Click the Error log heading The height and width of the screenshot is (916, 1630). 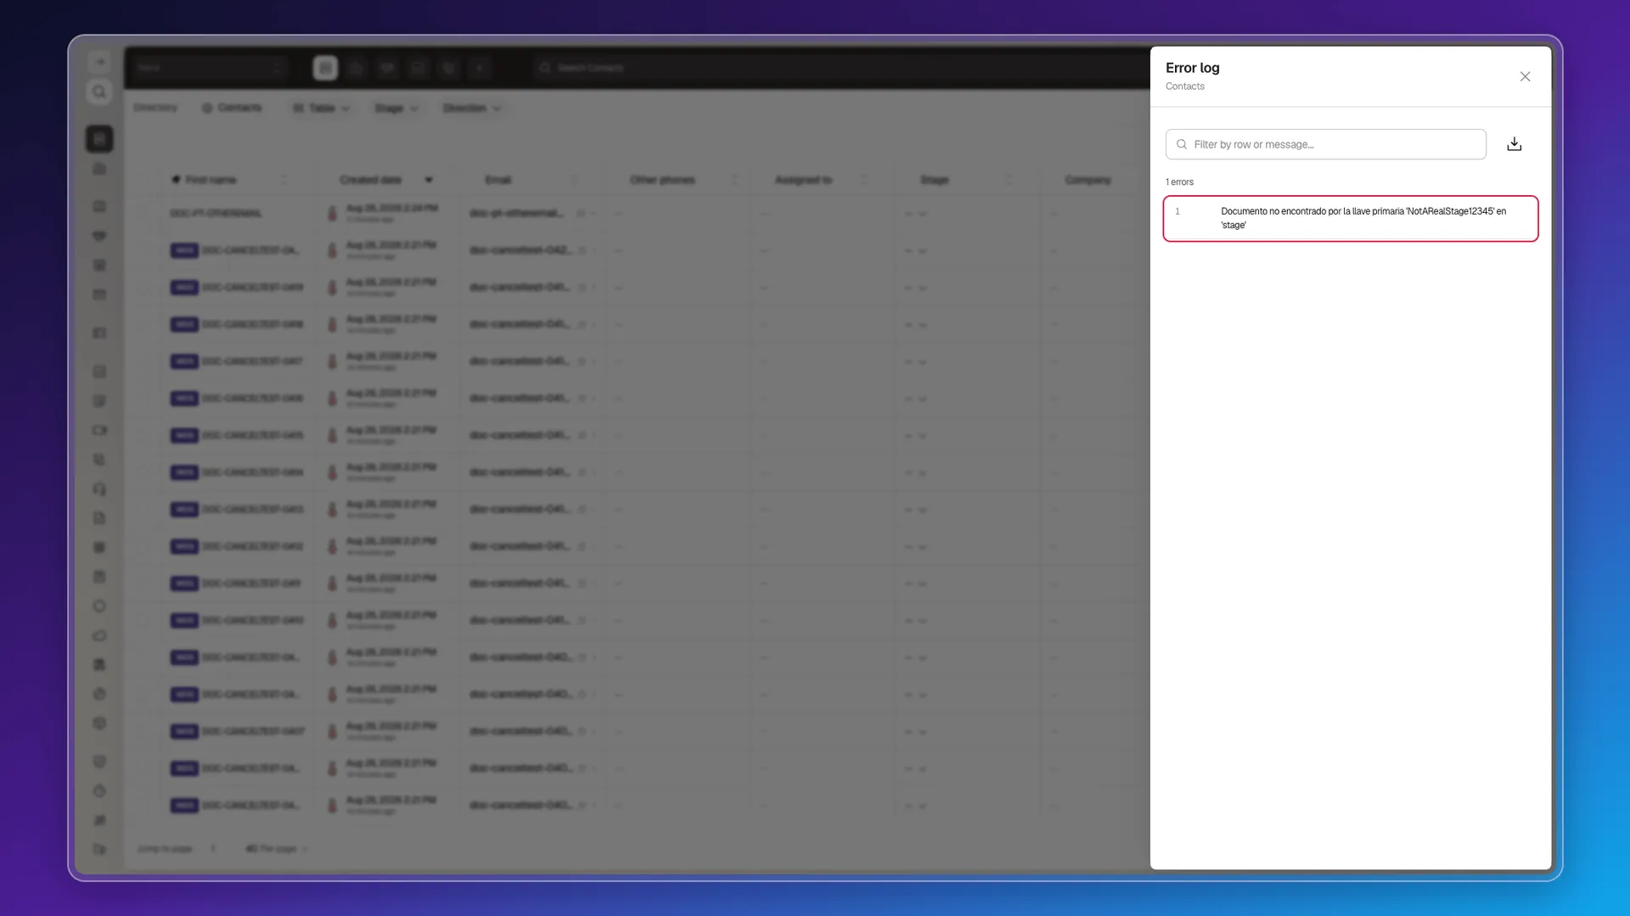click(1192, 68)
